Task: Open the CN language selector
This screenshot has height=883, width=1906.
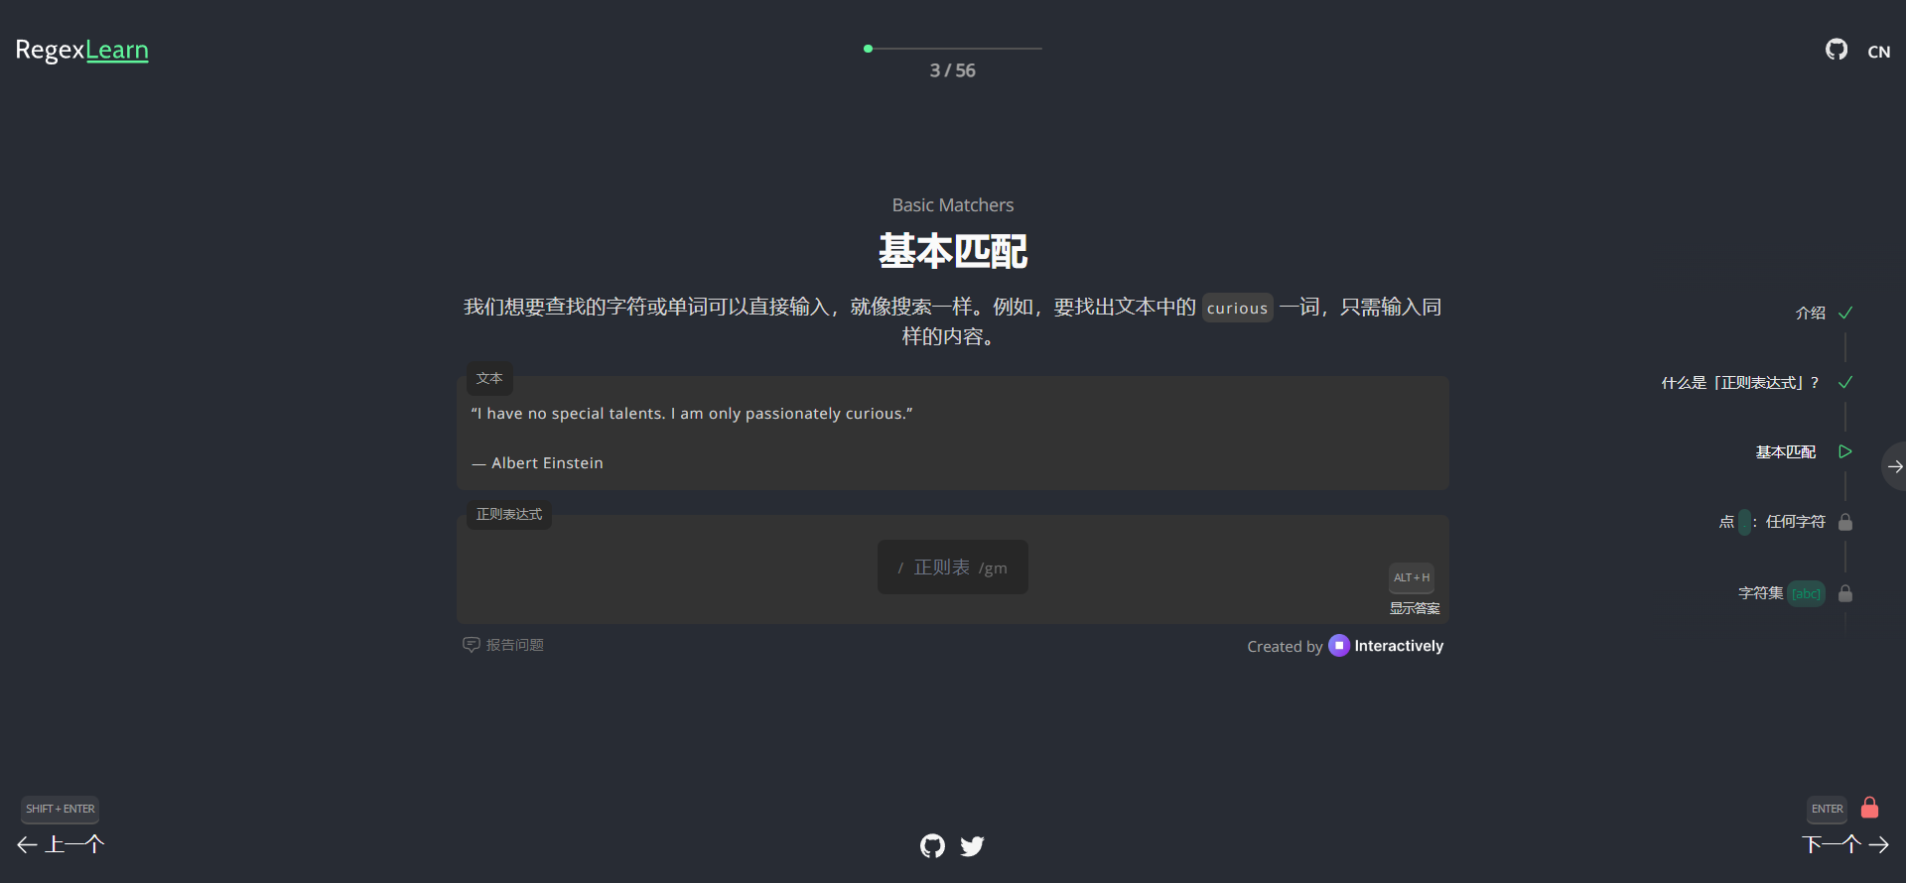Action: [x=1878, y=52]
